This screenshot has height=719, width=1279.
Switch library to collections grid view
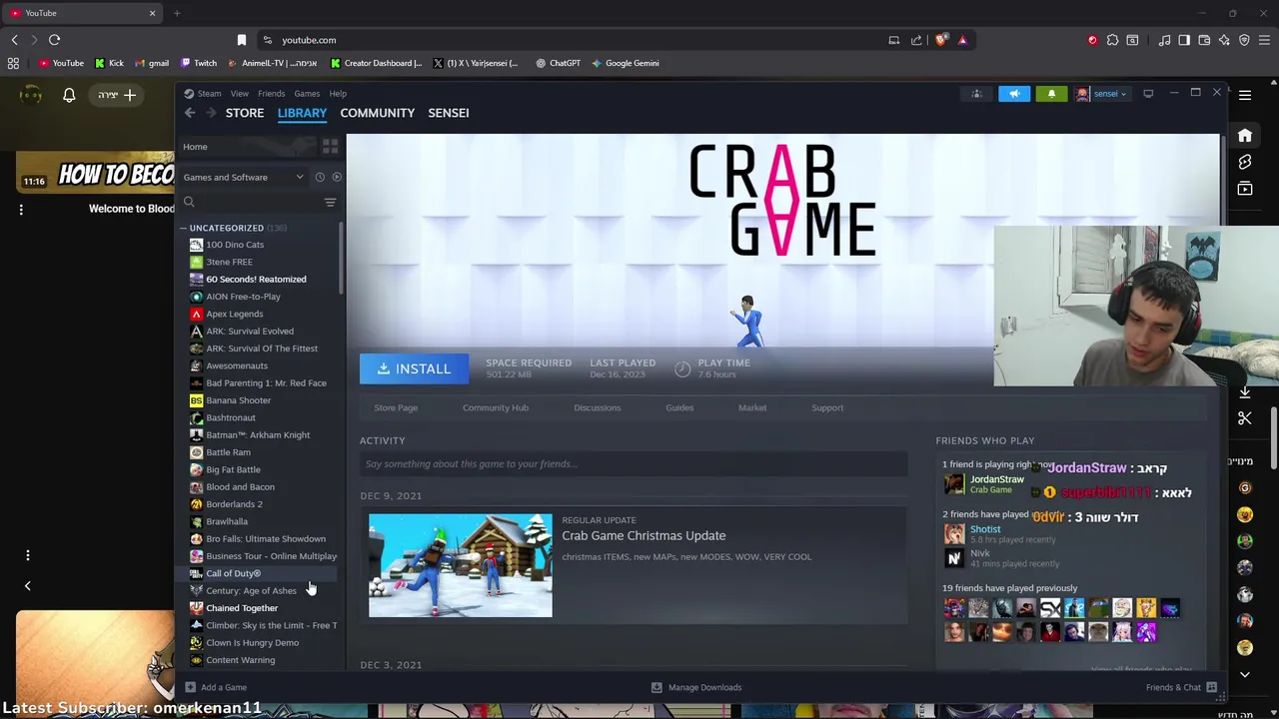tap(330, 147)
